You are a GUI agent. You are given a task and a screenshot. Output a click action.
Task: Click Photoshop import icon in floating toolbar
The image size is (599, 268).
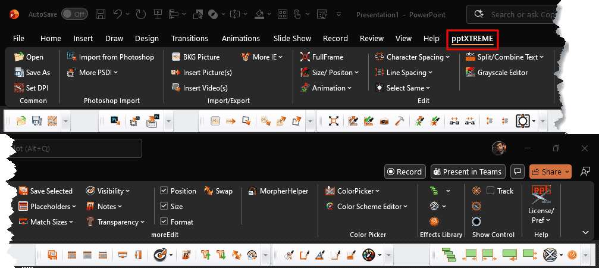[x=115, y=121]
